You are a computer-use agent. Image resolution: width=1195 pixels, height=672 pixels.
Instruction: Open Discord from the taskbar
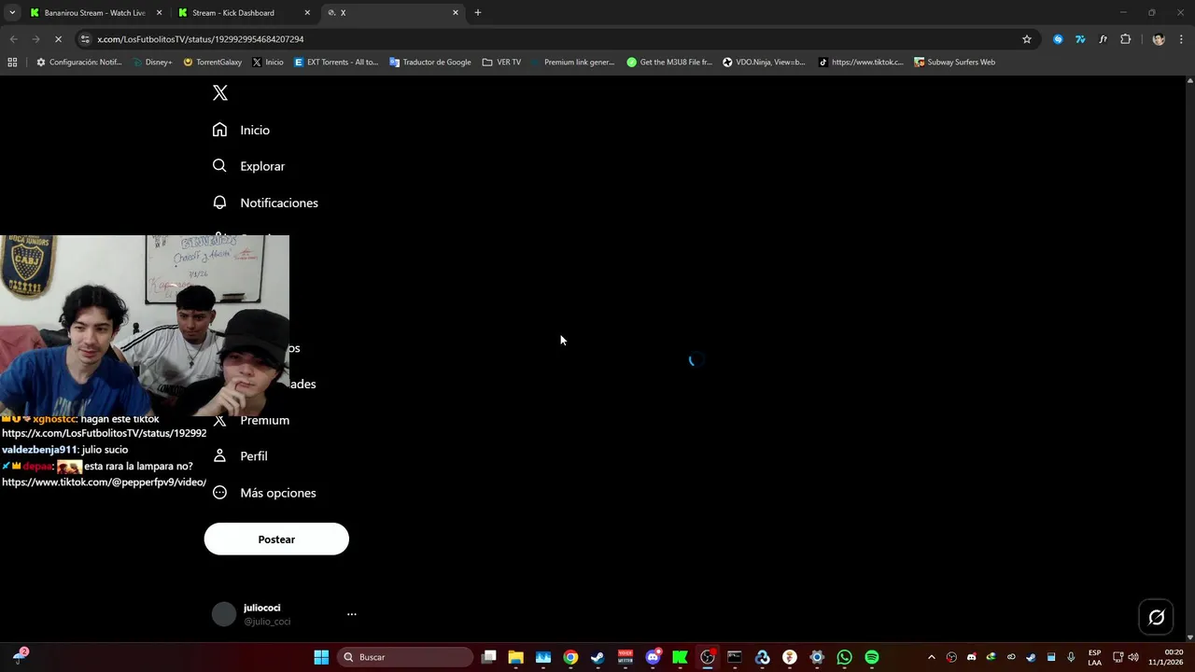coord(653,657)
